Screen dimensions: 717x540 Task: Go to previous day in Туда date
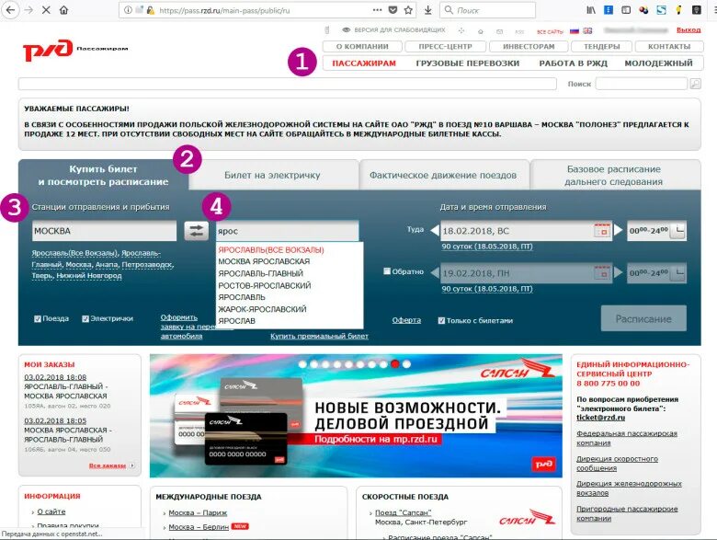435,230
